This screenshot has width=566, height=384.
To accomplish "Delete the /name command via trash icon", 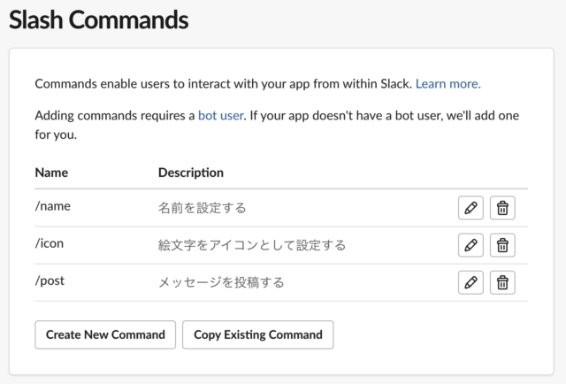I will (502, 208).
